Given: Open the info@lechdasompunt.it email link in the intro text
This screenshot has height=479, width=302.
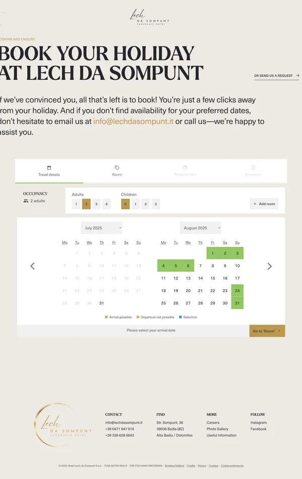Looking at the screenshot, I should tap(133, 122).
